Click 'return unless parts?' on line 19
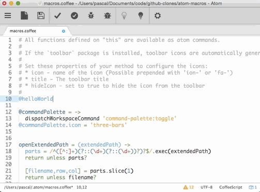The image size is (260, 192). (x=56, y=158)
